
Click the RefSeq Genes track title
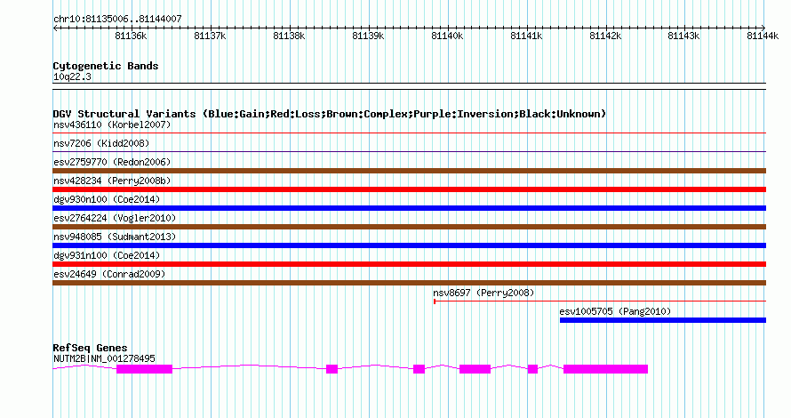[90, 348]
